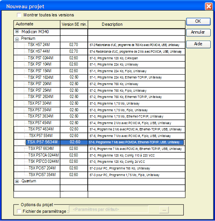Select TSX H57 44M processor
This screenshot has height=221, width=215.
39,51
